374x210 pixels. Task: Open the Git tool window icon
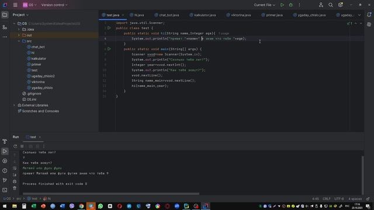[x=5, y=180]
